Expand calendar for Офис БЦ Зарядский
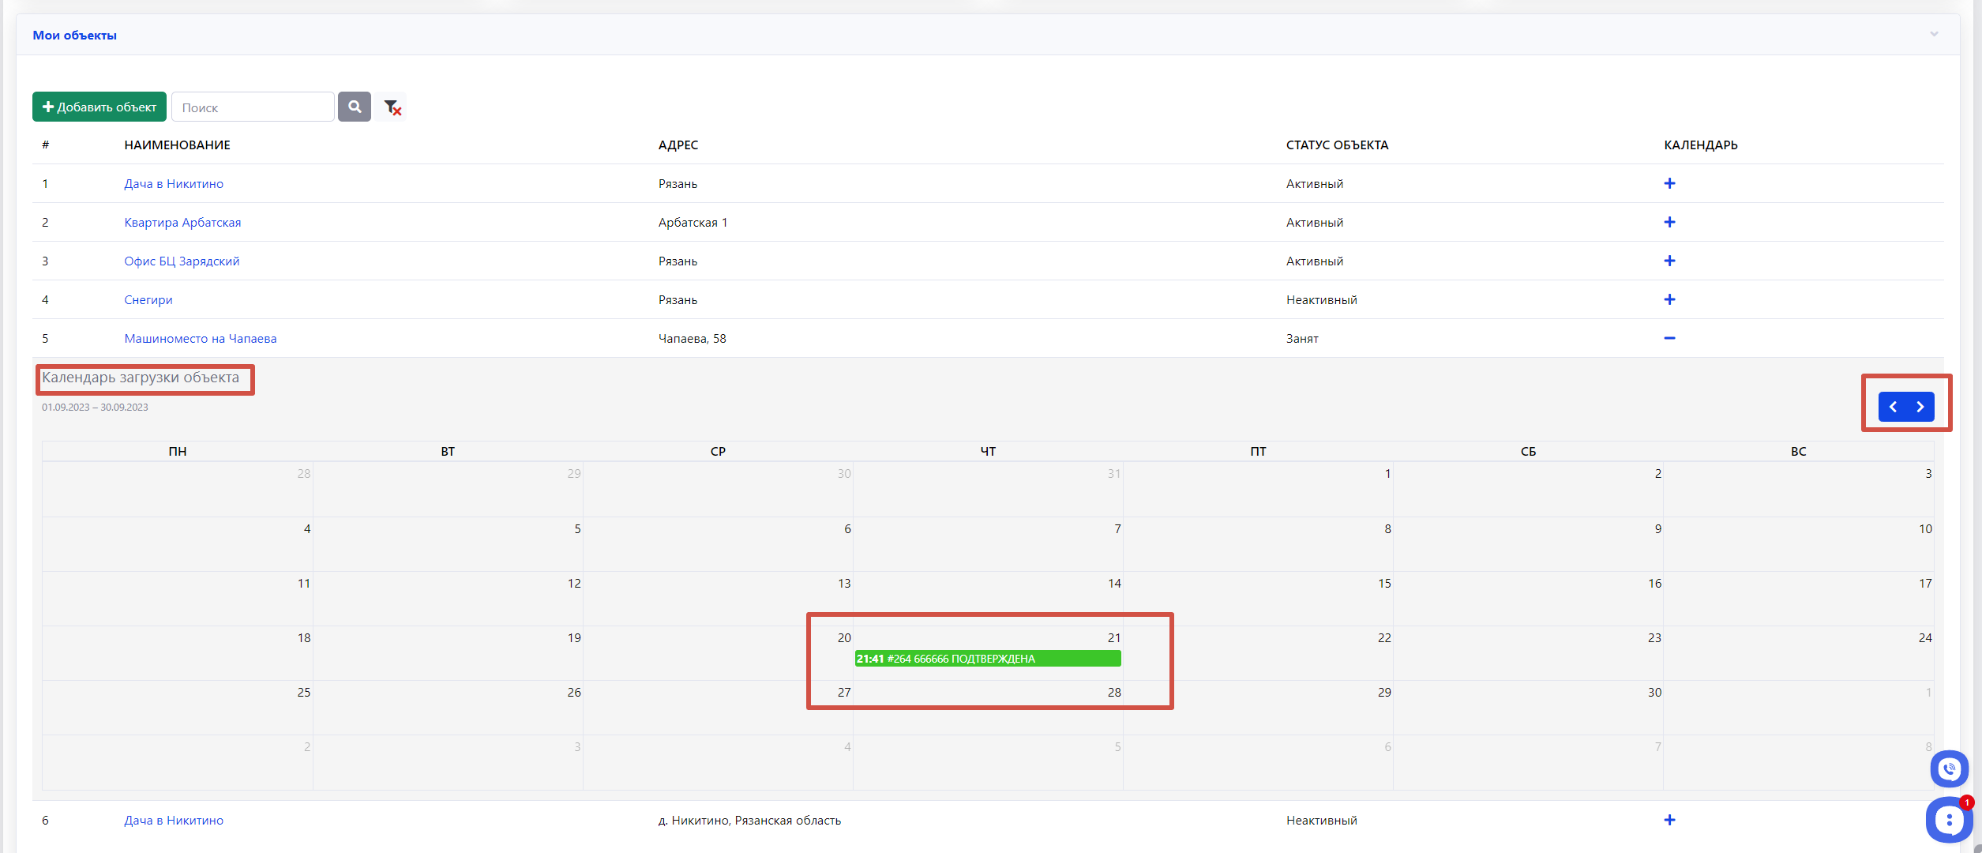Viewport: 1982px width, 853px height. 1669,261
